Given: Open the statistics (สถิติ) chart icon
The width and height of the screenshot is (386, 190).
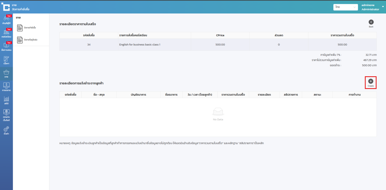Looking at the screenshot, I should pyautogui.click(x=6, y=100).
